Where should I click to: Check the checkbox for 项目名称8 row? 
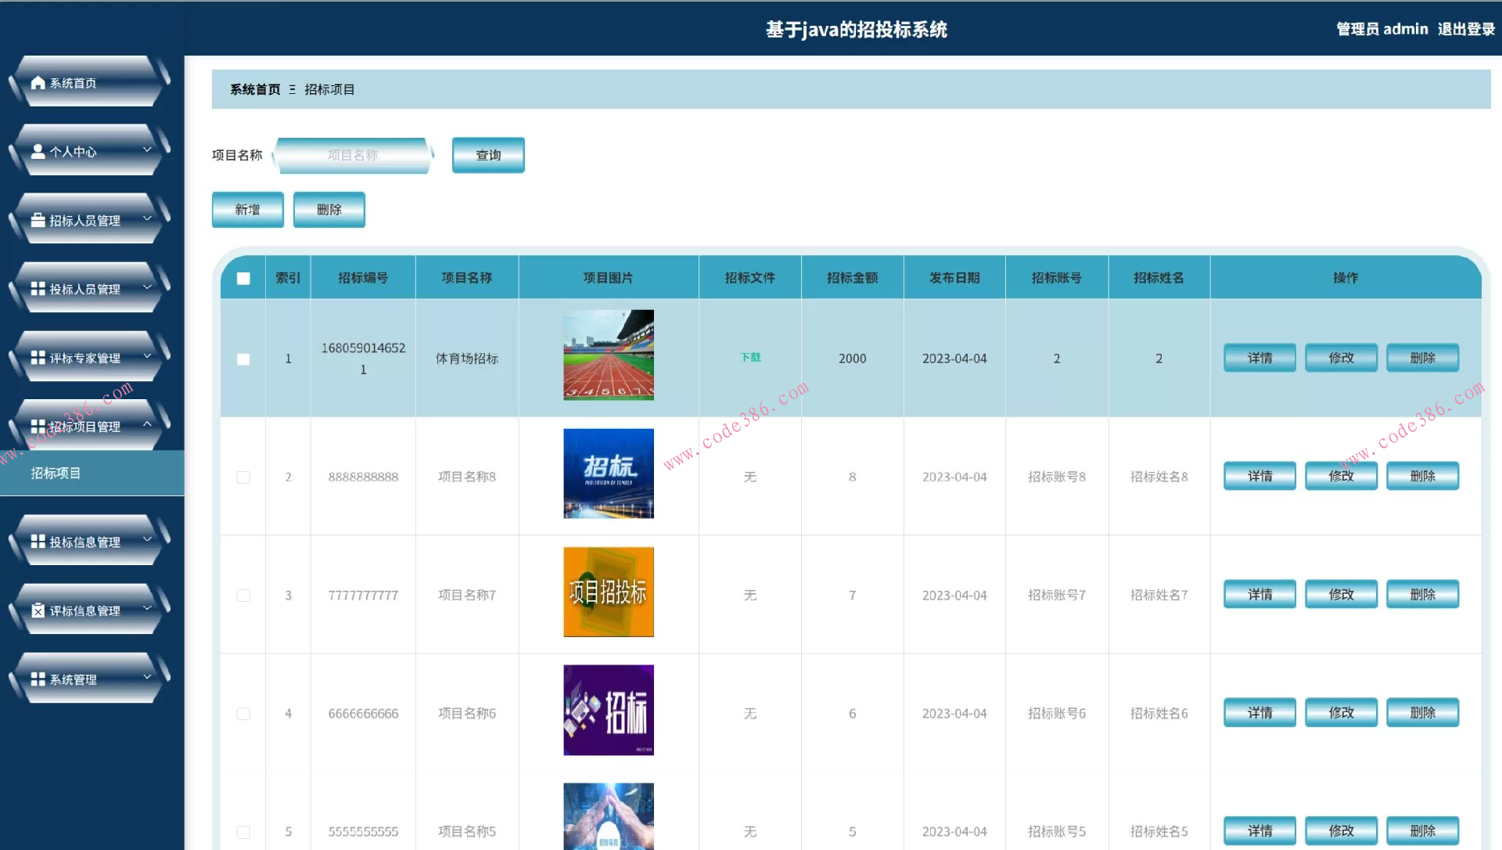pyautogui.click(x=243, y=477)
